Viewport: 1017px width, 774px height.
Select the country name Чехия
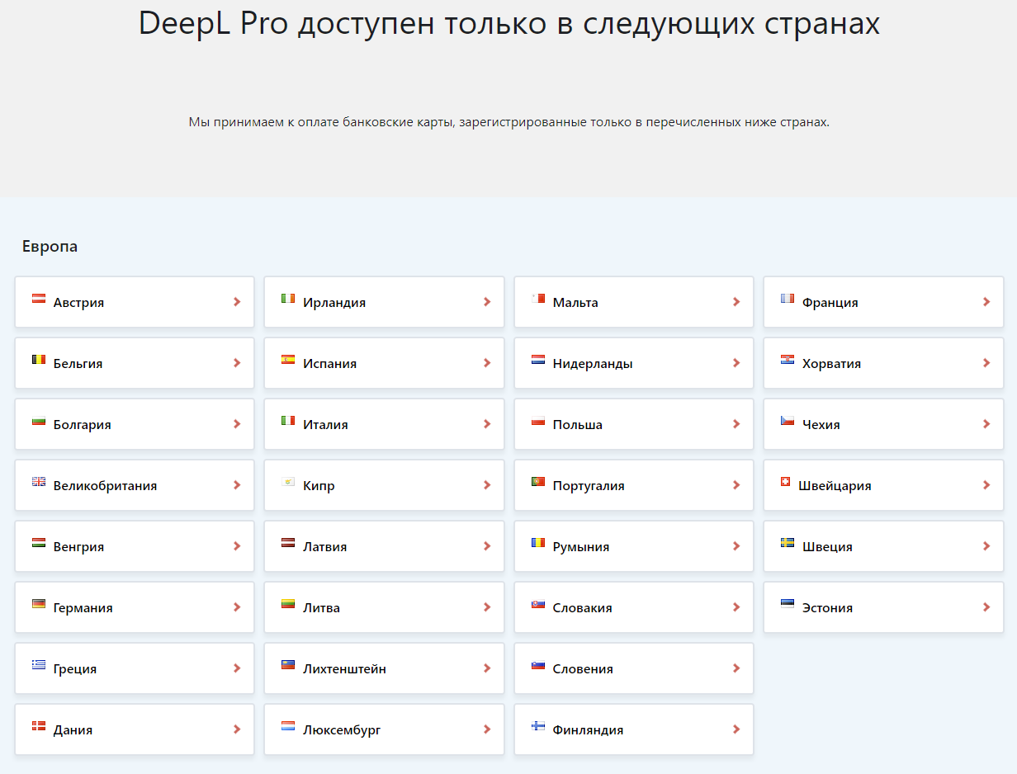coord(821,425)
